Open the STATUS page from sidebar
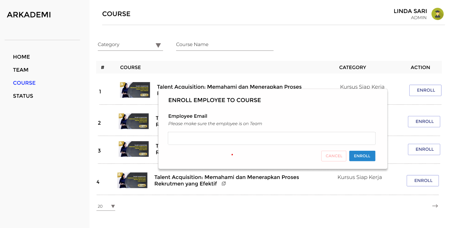455x228 pixels. point(23,96)
